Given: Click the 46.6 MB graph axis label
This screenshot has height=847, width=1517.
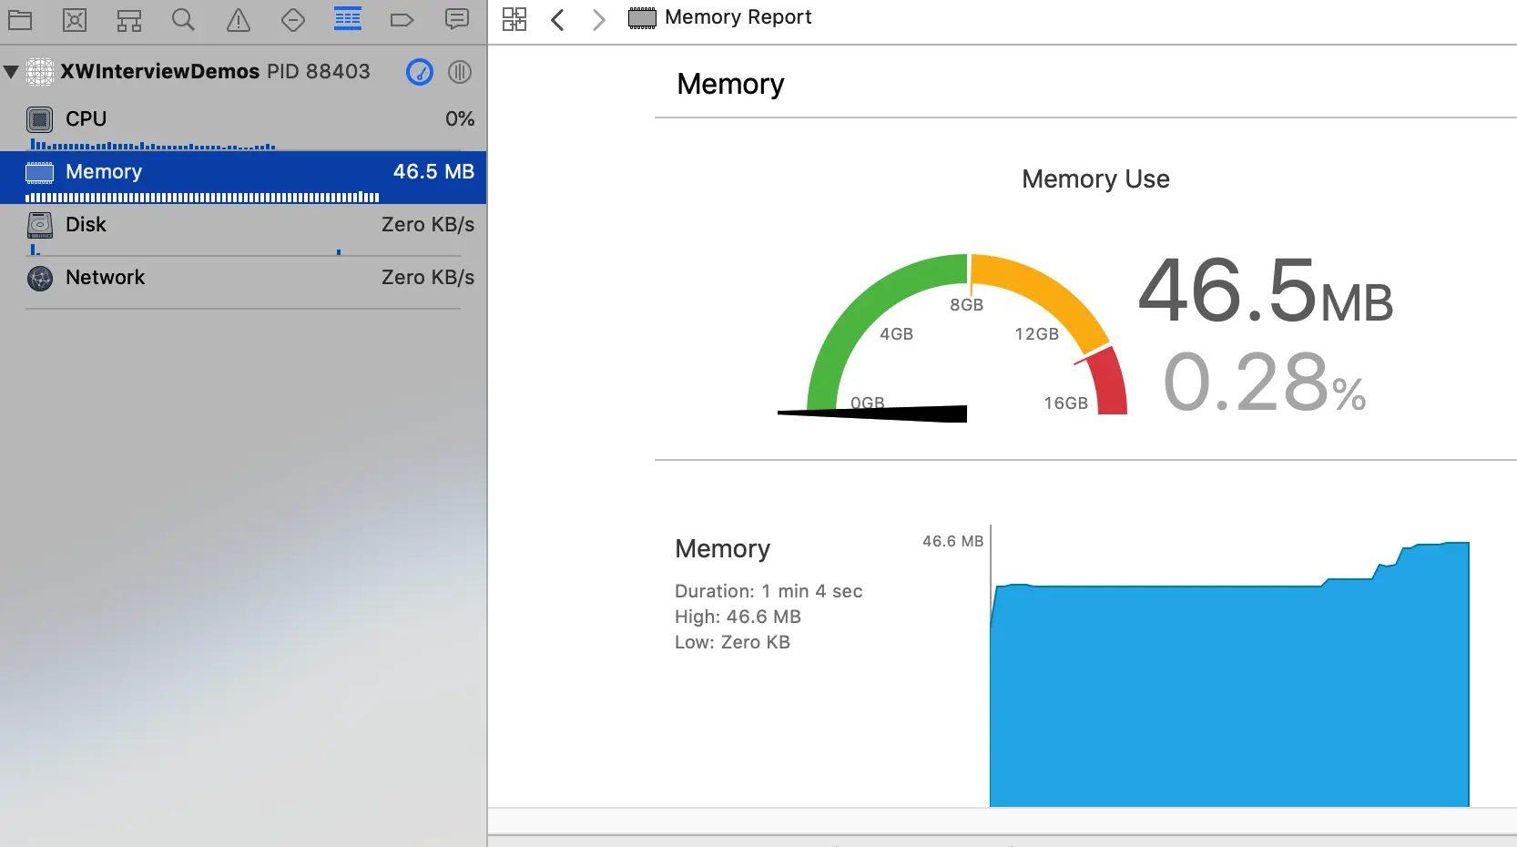Looking at the screenshot, I should click(952, 541).
